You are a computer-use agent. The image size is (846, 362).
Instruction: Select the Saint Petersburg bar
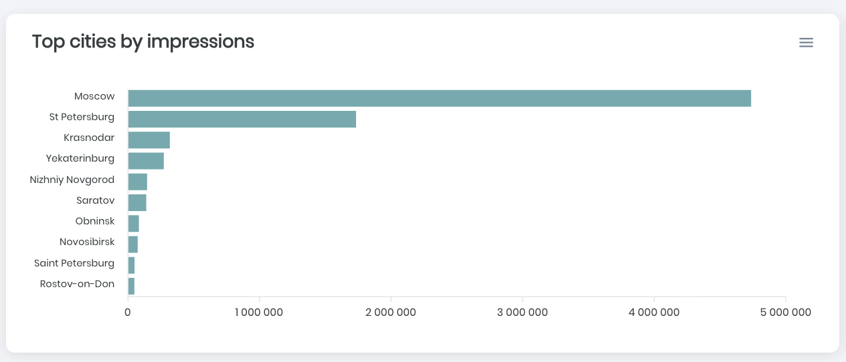(x=131, y=265)
